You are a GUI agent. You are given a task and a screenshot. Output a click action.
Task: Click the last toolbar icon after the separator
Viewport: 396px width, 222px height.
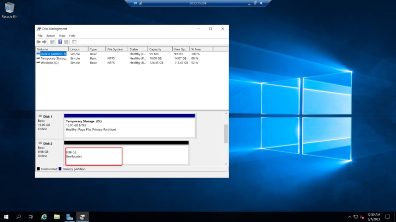point(74,42)
